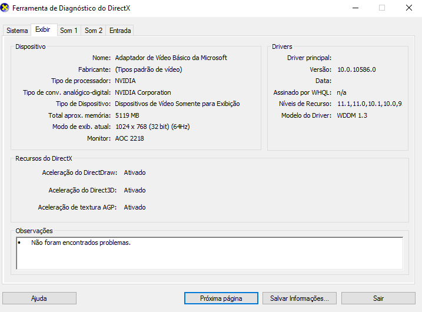This screenshot has width=422, height=312.
Task: Click 'Ativado' beside Aceleração do DirectDraw
Action: click(x=135, y=172)
